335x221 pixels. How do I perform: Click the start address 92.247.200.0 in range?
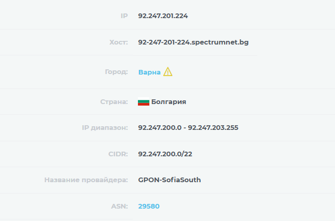tap(160, 127)
